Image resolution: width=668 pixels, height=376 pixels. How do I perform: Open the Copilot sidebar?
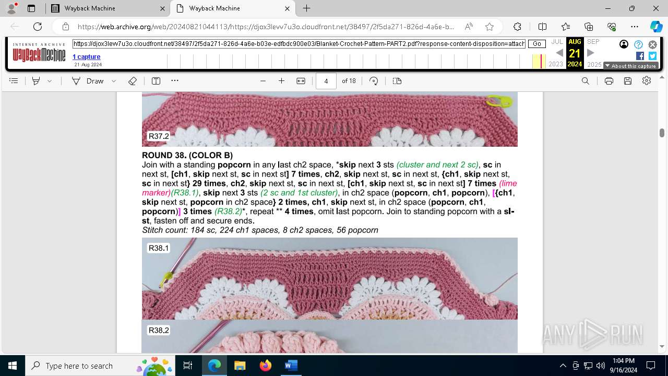tap(656, 27)
